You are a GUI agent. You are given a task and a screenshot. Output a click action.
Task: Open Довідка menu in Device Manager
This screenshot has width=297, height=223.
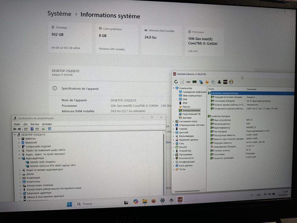click(47, 124)
